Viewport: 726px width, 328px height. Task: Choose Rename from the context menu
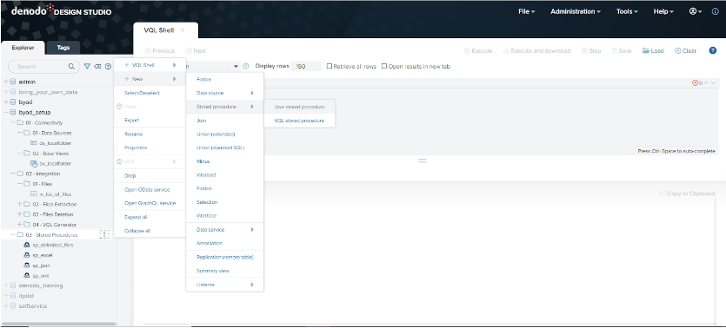pos(150,134)
